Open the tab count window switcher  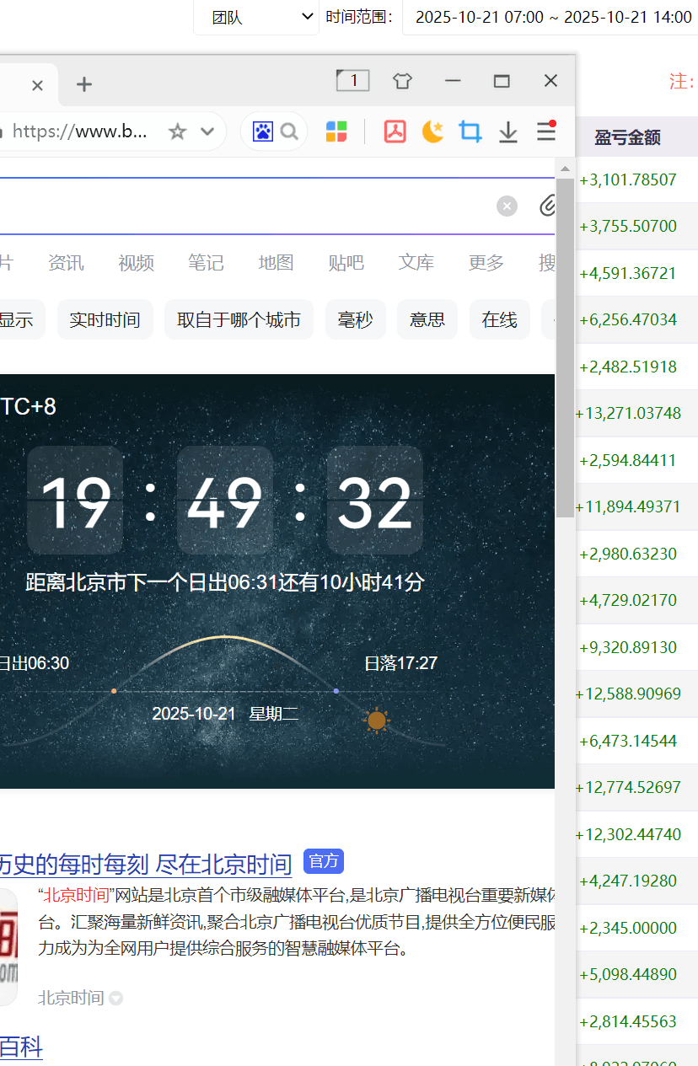pyautogui.click(x=352, y=81)
